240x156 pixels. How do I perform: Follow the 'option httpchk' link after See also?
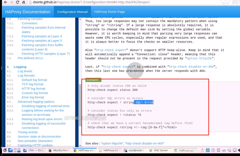[112, 143]
